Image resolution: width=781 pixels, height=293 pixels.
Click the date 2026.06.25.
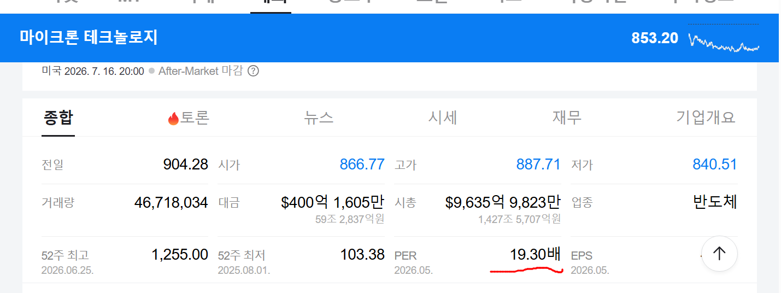(67, 270)
